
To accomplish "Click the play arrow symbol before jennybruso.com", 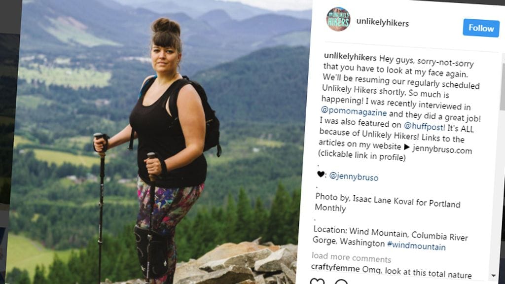I will (x=407, y=147).
